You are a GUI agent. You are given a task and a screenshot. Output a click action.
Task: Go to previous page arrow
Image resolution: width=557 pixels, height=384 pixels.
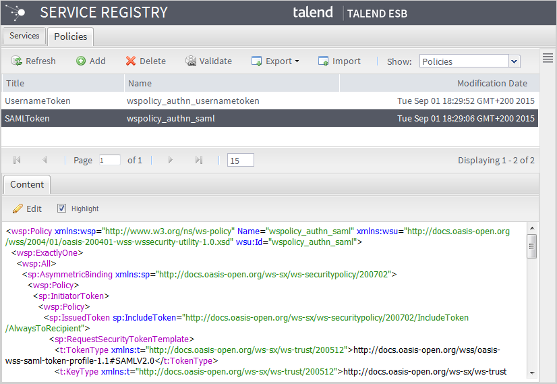point(45,160)
